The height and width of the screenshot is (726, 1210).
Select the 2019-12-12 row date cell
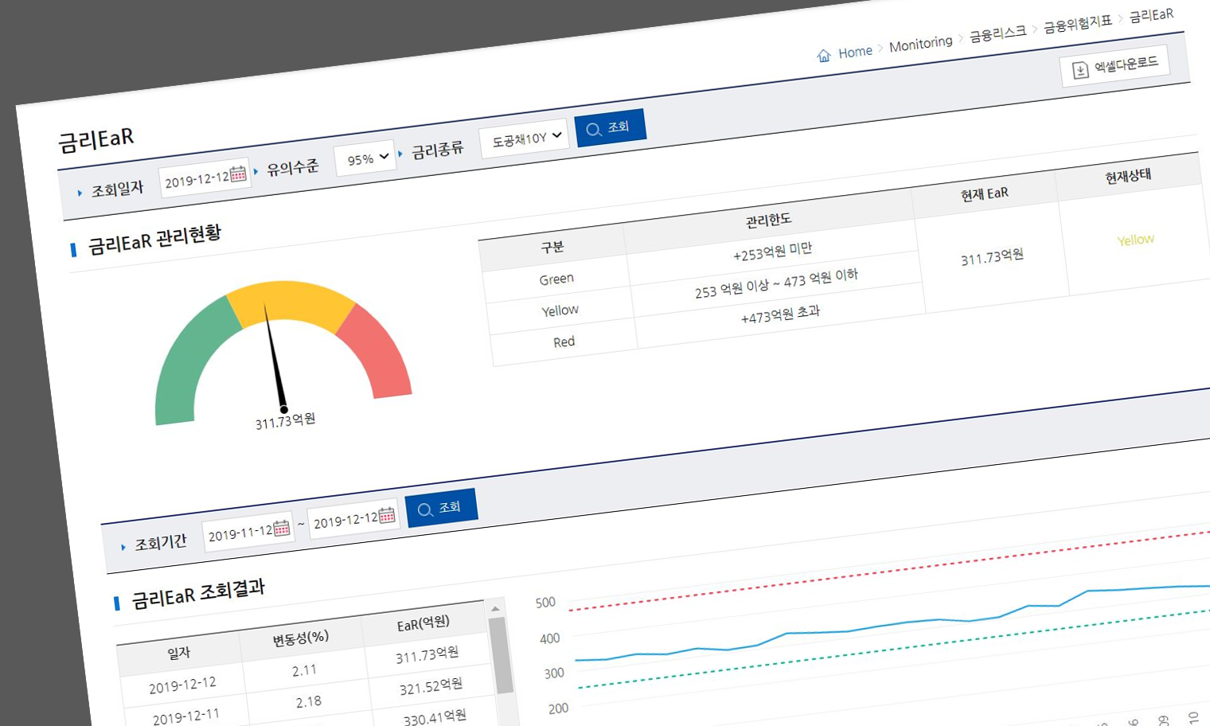(182, 686)
